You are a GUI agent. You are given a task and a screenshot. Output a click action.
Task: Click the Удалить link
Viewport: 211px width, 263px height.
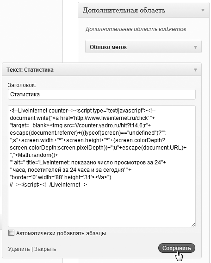click(19, 249)
